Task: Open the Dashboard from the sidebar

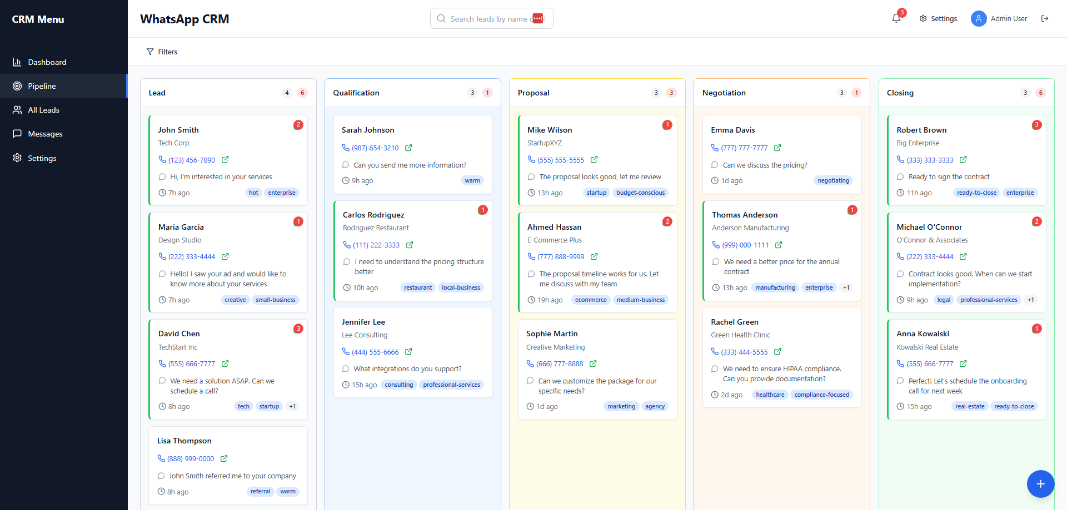Action: pyautogui.click(x=47, y=62)
